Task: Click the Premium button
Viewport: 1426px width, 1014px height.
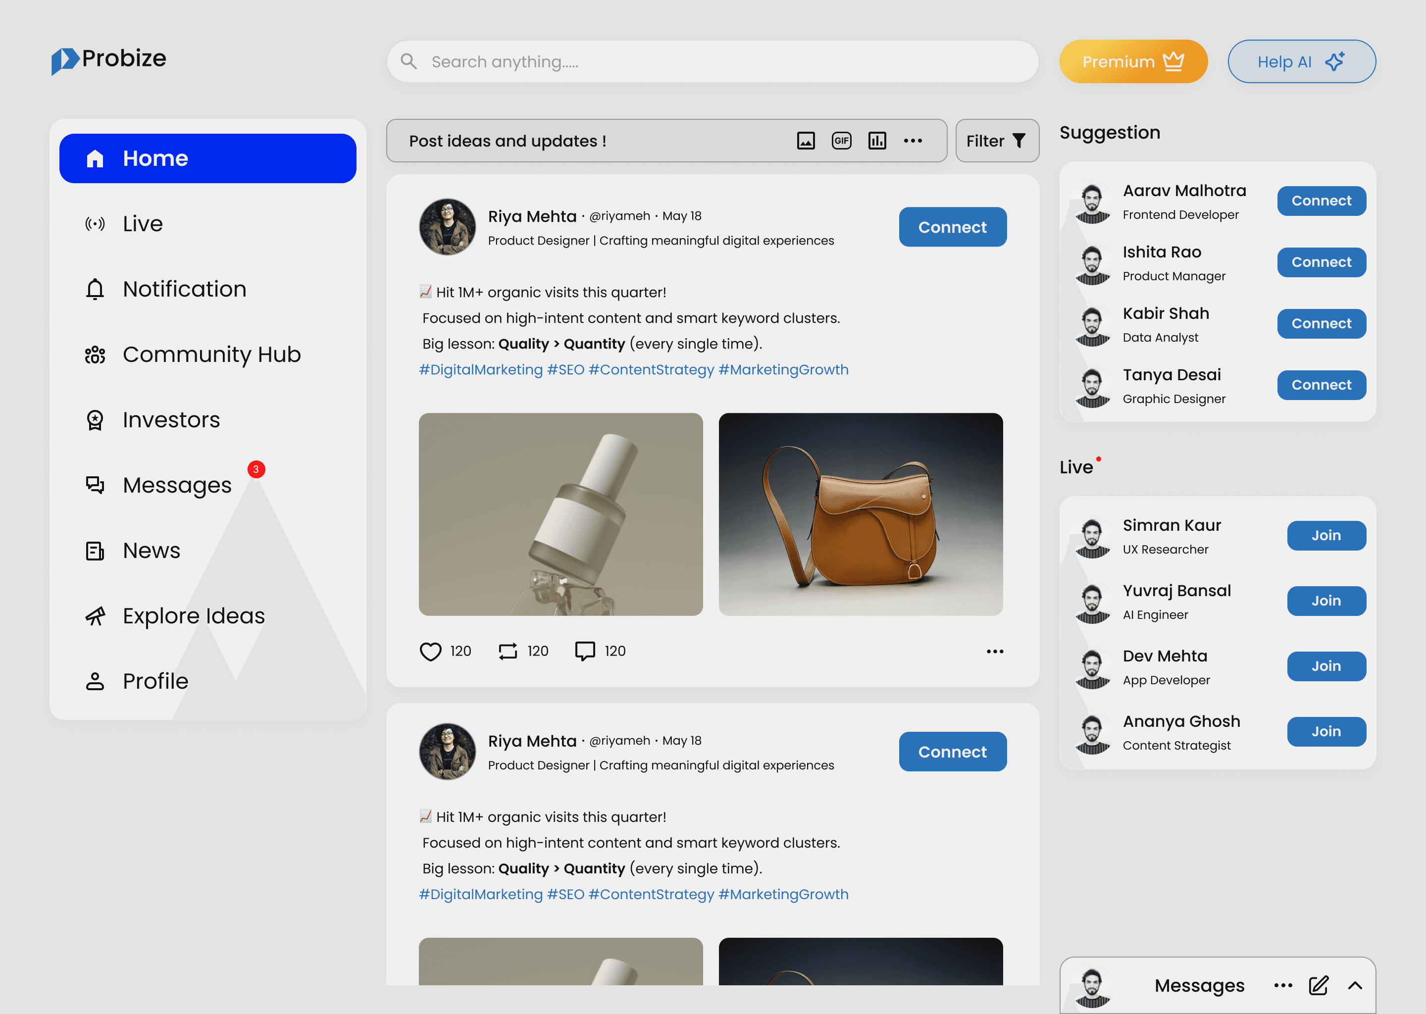Action: point(1133,61)
